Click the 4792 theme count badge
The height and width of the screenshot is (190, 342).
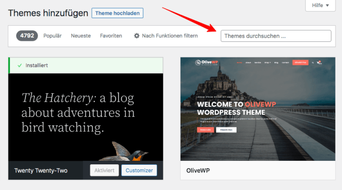point(27,36)
